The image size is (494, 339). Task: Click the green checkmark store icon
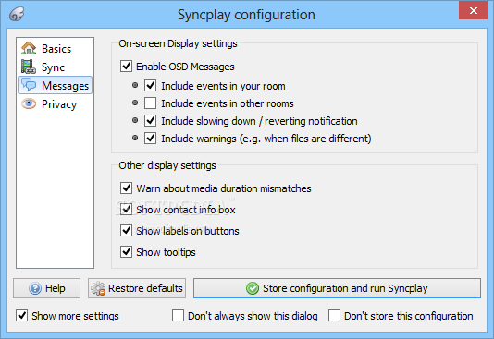click(x=253, y=288)
